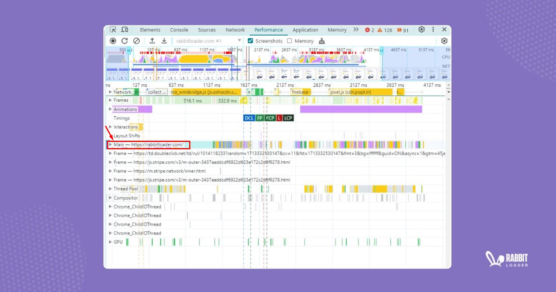Expand the Main rabbitloader.com track

(x=110, y=145)
